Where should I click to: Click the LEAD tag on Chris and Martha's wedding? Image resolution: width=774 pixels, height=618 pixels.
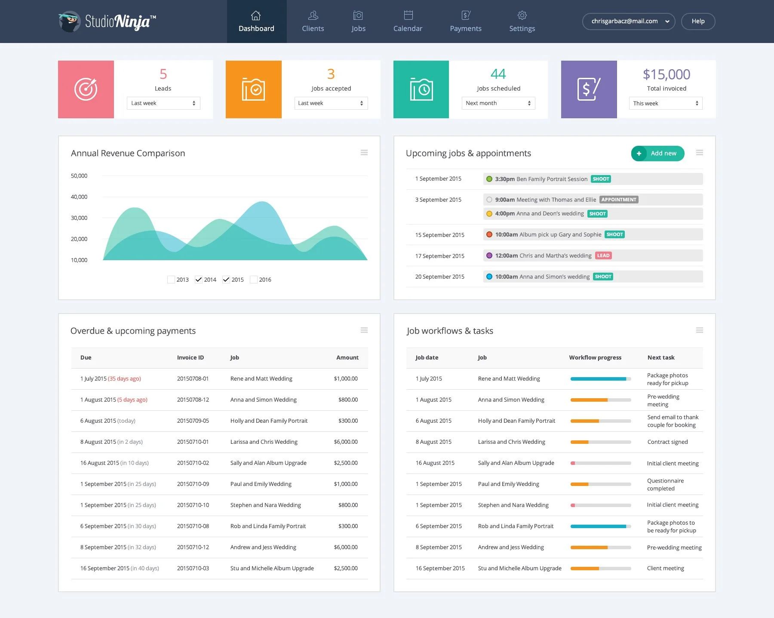[603, 255]
